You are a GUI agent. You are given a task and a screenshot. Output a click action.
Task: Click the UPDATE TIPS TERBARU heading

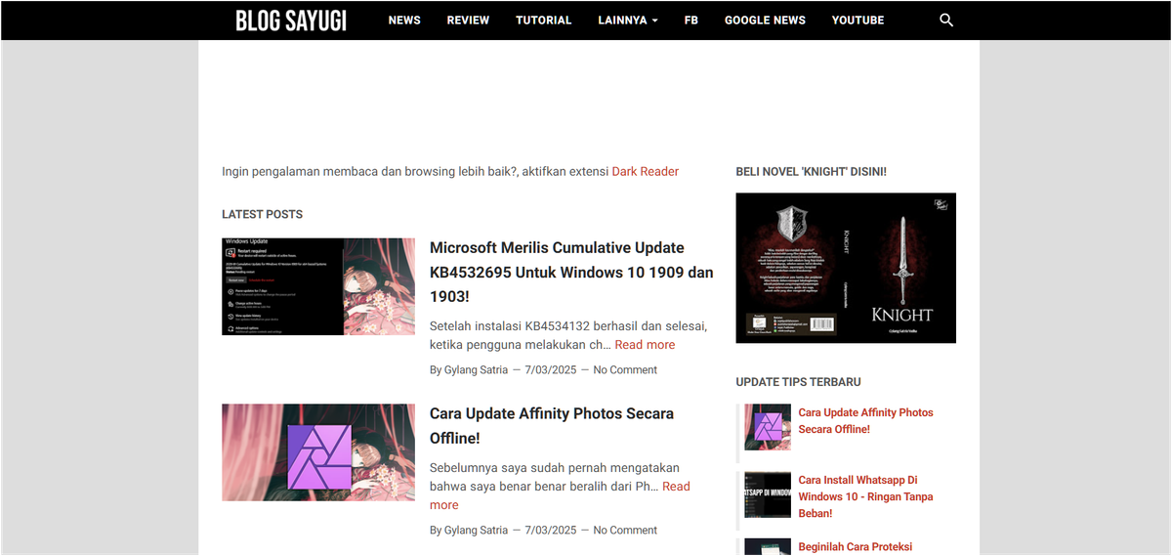[798, 382]
